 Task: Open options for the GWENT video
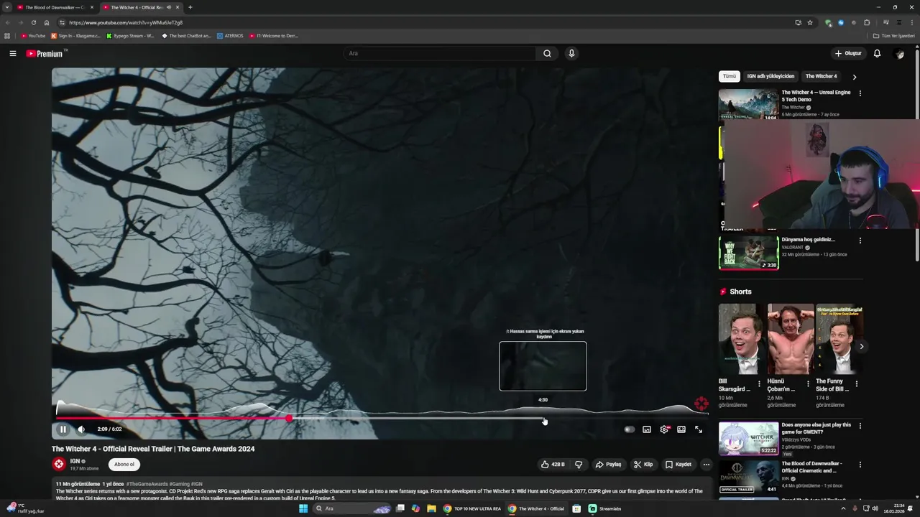point(860,426)
